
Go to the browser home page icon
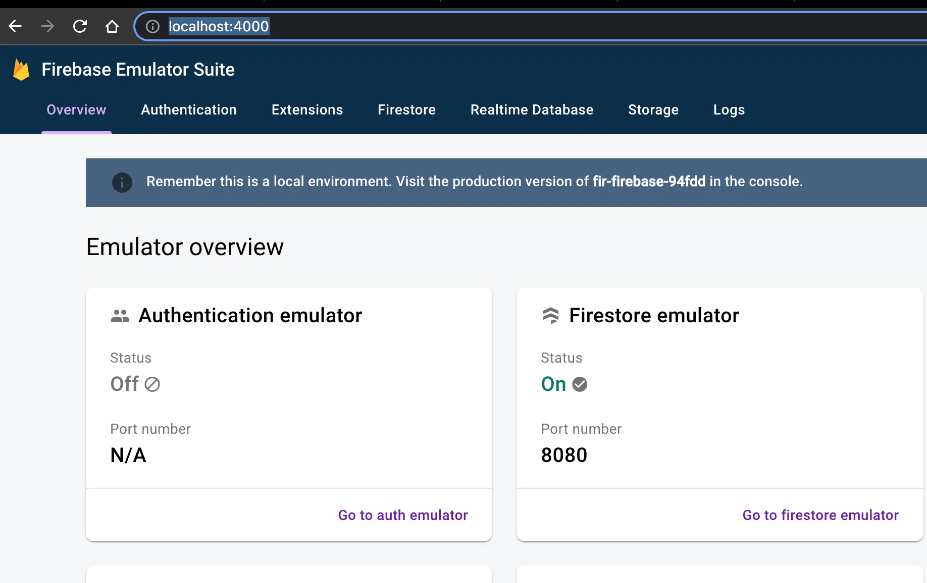(112, 26)
